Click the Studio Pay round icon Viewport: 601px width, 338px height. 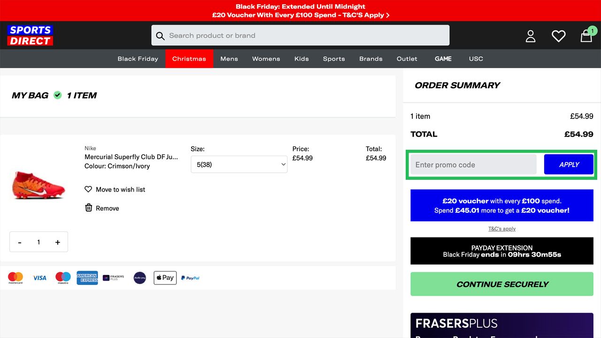point(139,278)
